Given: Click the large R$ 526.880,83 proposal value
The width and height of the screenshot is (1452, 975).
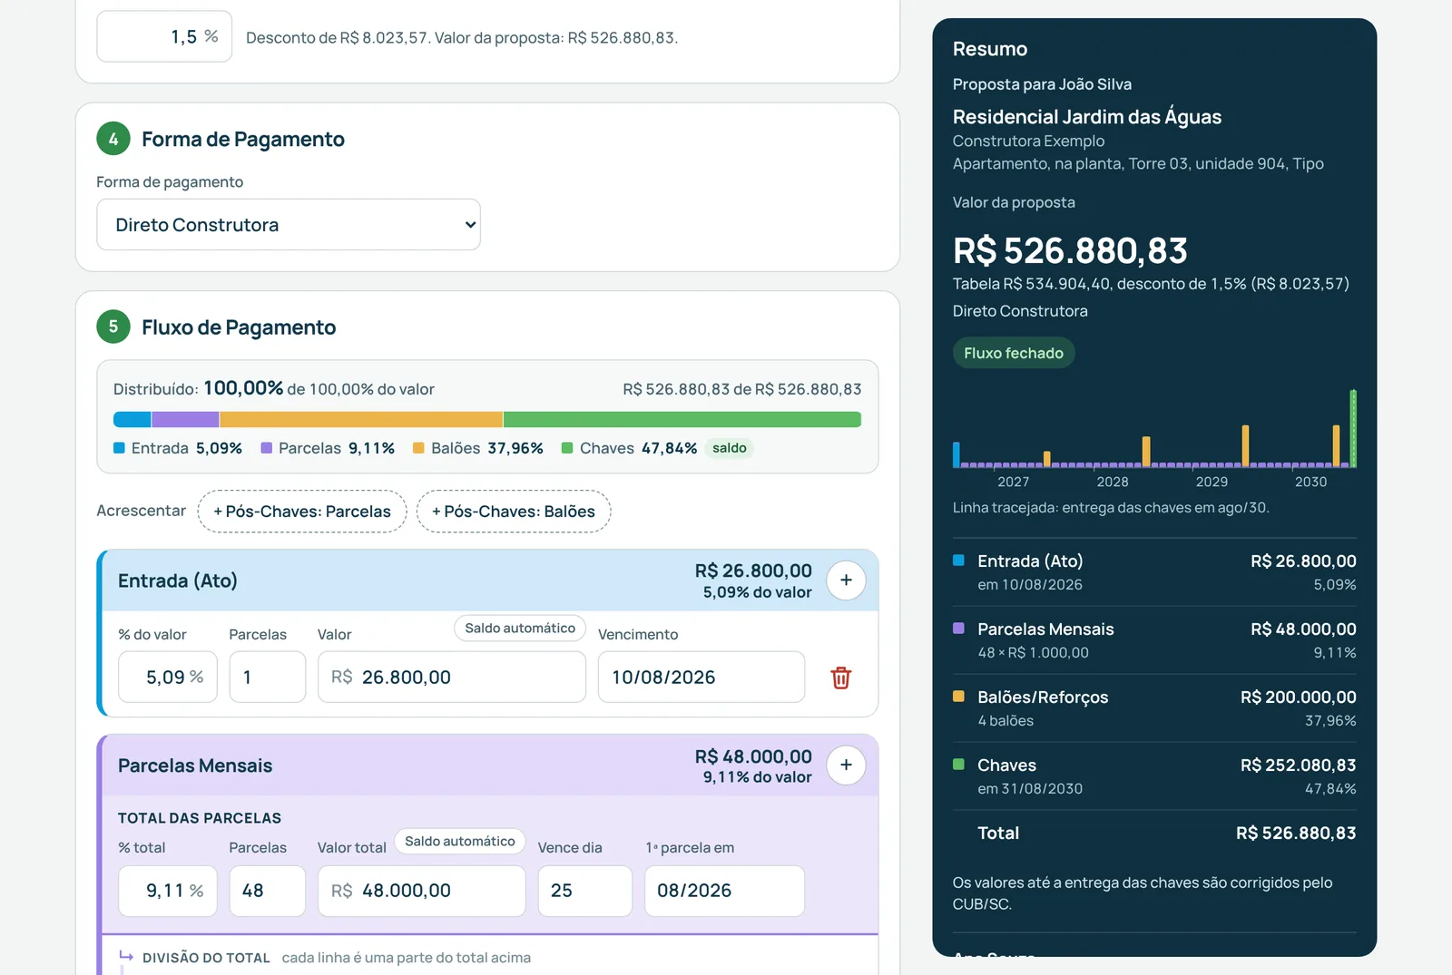Looking at the screenshot, I should (1070, 250).
